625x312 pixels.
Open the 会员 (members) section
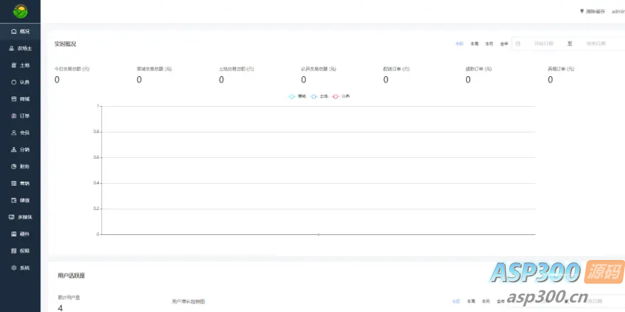pos(20,132)
